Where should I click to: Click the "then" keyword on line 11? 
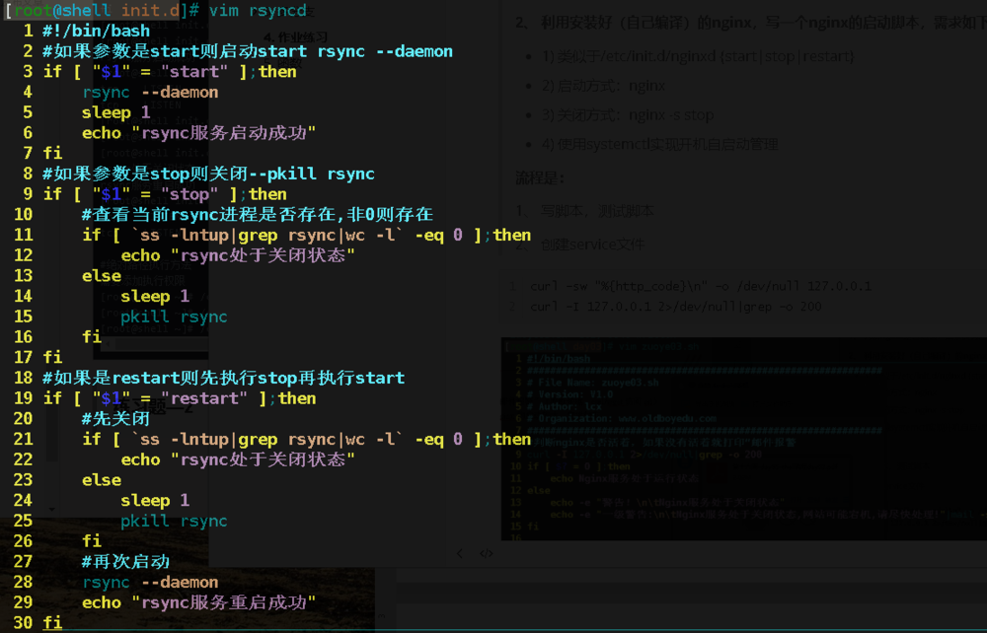[x=511, y=235]
